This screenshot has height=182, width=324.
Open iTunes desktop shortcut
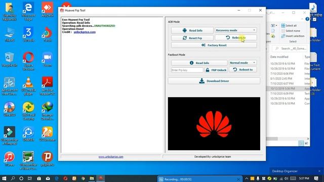(x=10, y=159)
